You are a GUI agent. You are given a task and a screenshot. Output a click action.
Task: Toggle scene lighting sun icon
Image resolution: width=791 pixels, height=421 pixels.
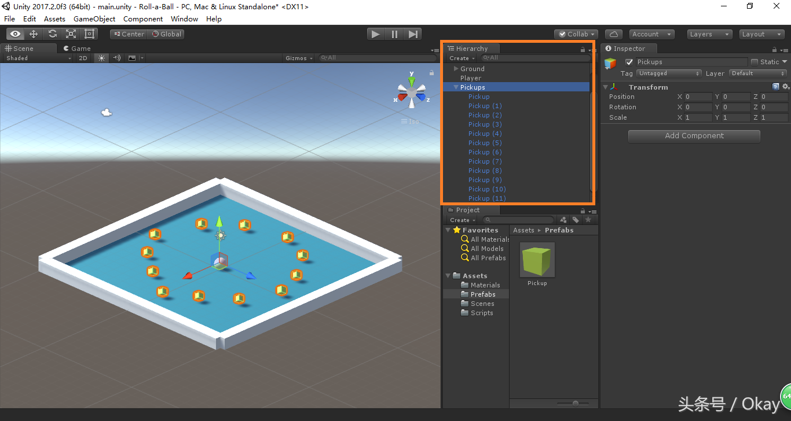point(102,58)
